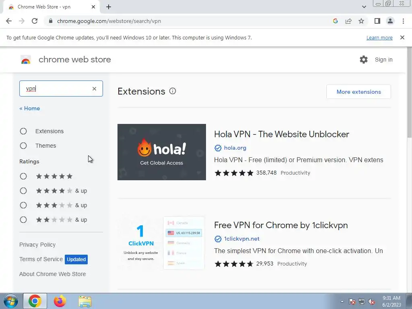Clear the vpn search box

click(94, 89)
